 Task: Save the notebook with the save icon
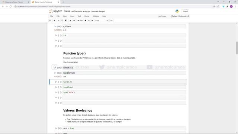[50, 20]
